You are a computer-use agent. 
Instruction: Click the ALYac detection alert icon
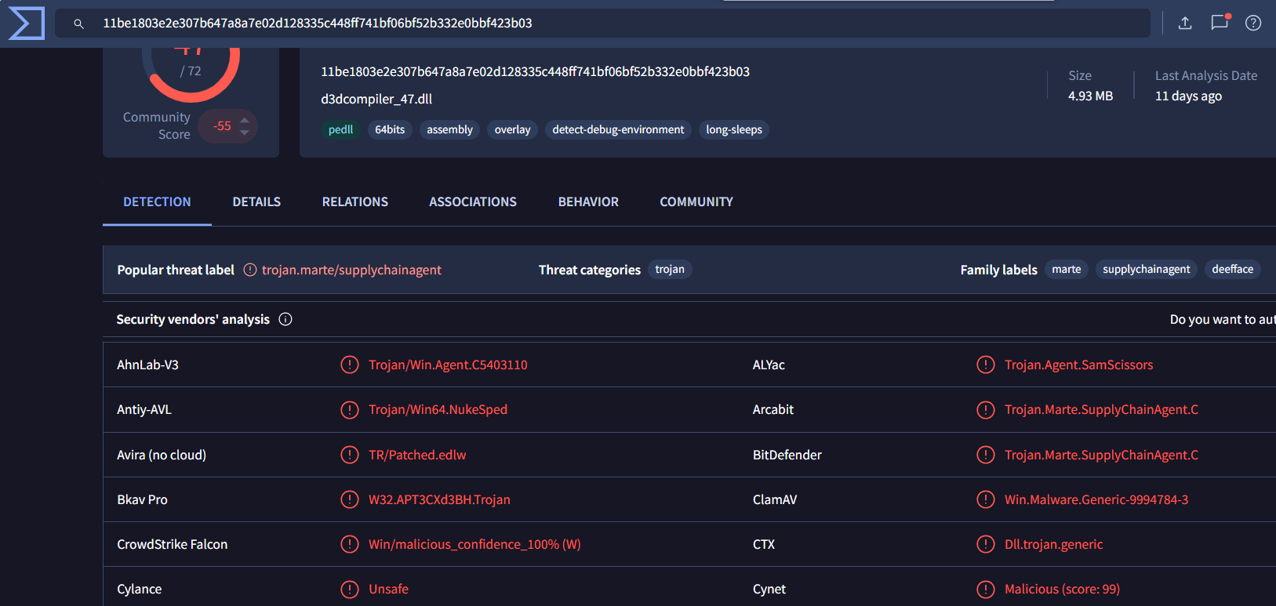(x=986, y=365)
